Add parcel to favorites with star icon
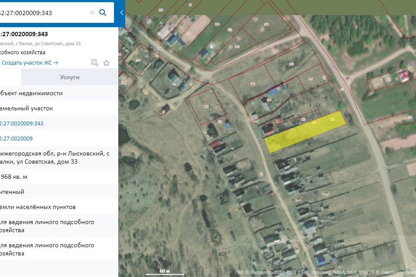 [x=106, y=63]
